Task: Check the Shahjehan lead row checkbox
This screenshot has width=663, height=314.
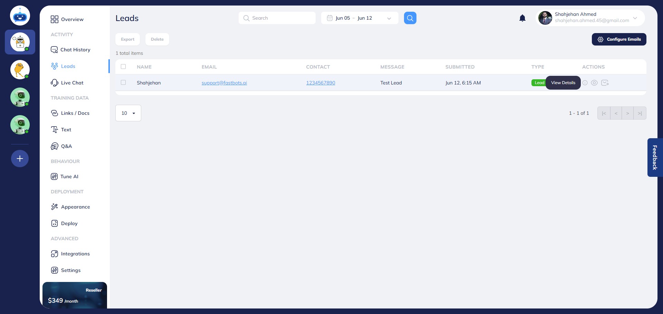Action: 123,82
